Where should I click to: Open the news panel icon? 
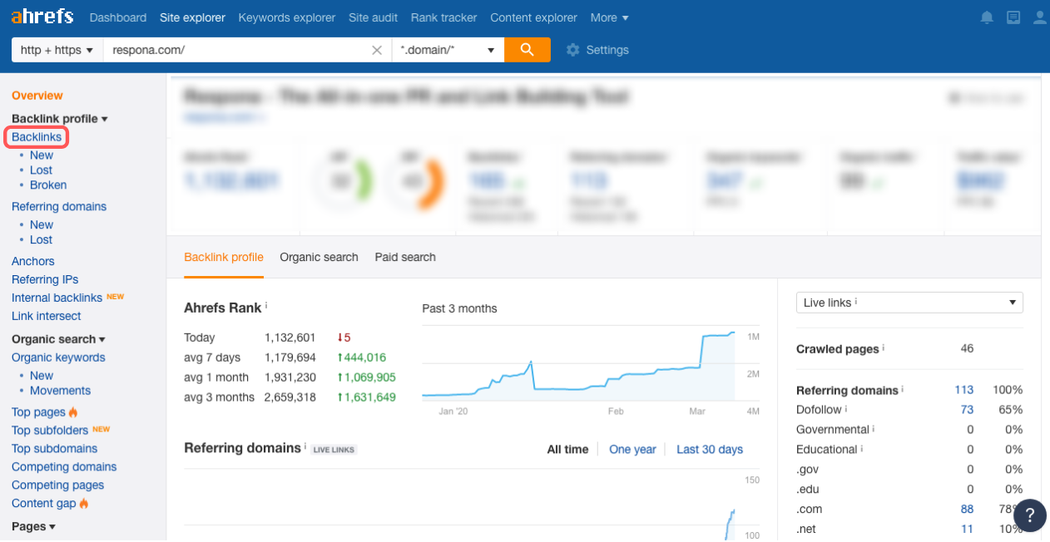(1013, 17)
